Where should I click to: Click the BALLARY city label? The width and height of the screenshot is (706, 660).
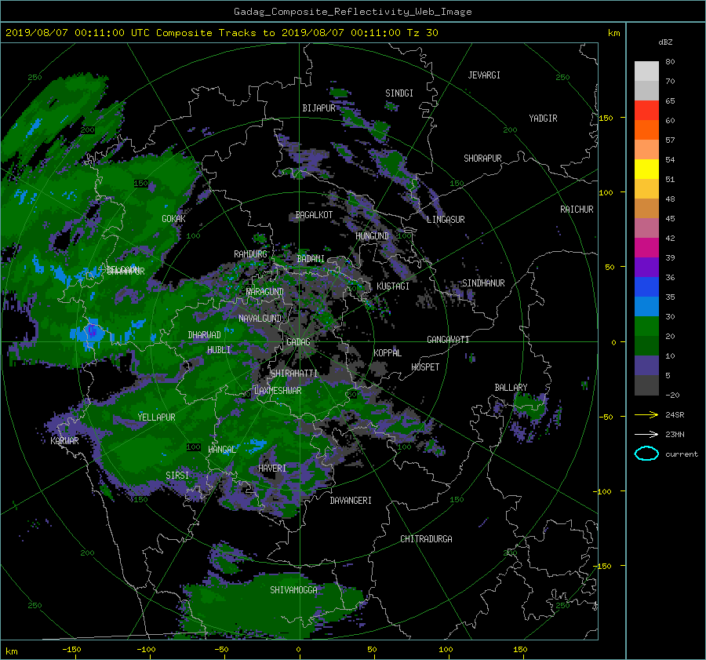(511, 388)
